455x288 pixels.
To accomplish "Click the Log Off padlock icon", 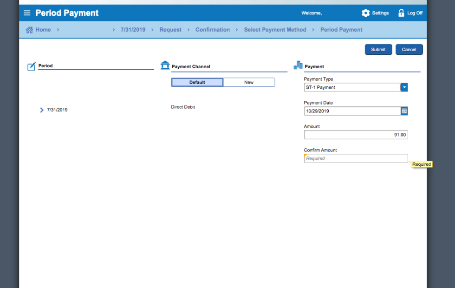I will click(x=401, y=13).
